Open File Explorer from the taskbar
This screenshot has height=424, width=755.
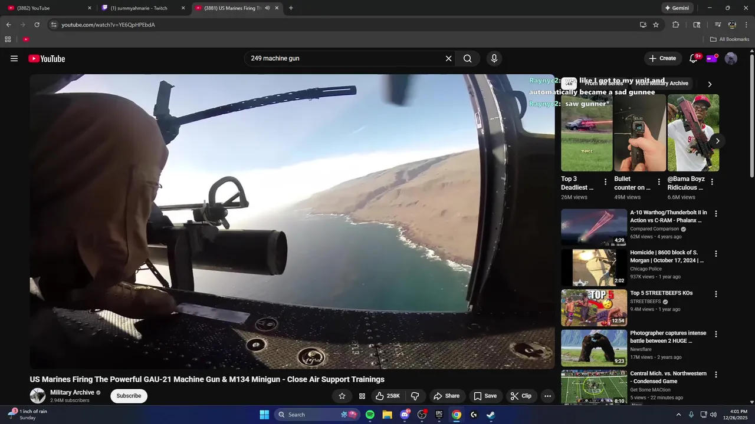[x=387, y=415]
